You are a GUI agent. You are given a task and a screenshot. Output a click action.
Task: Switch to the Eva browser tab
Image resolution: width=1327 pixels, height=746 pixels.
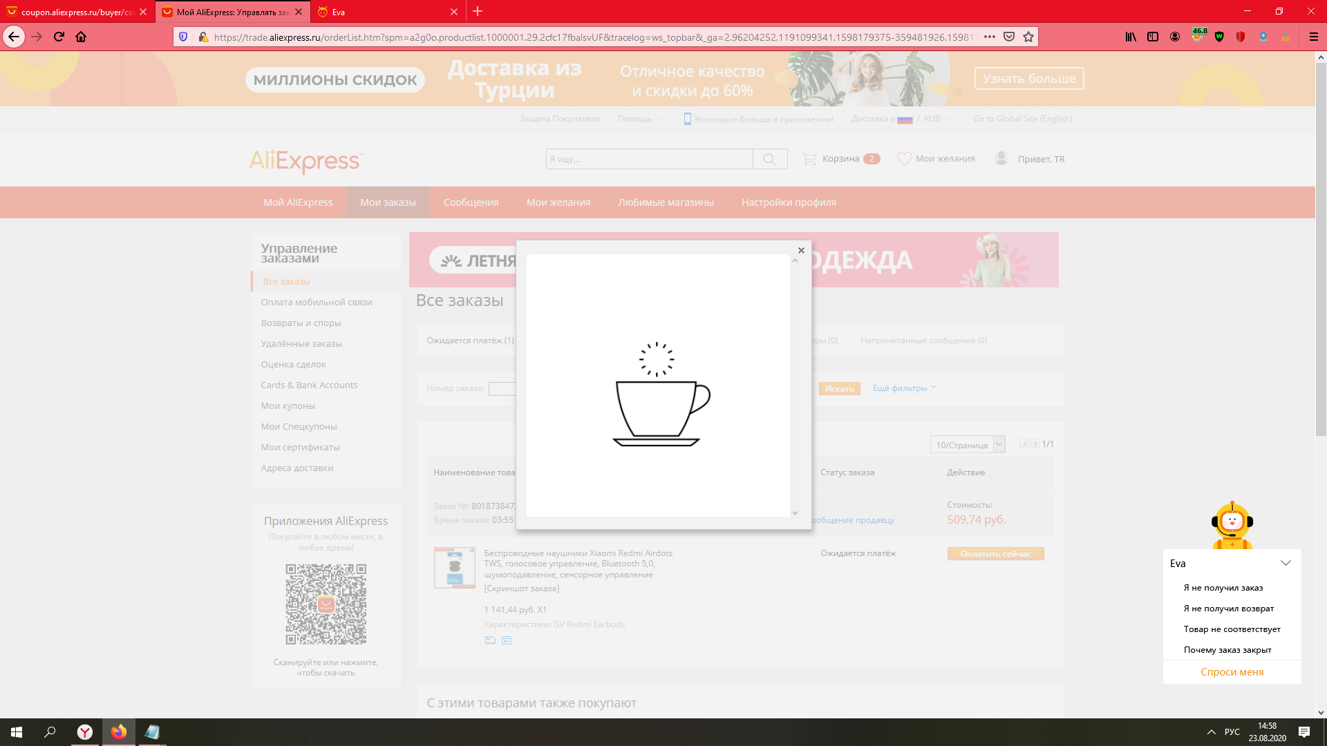click(x=388, y=12)
